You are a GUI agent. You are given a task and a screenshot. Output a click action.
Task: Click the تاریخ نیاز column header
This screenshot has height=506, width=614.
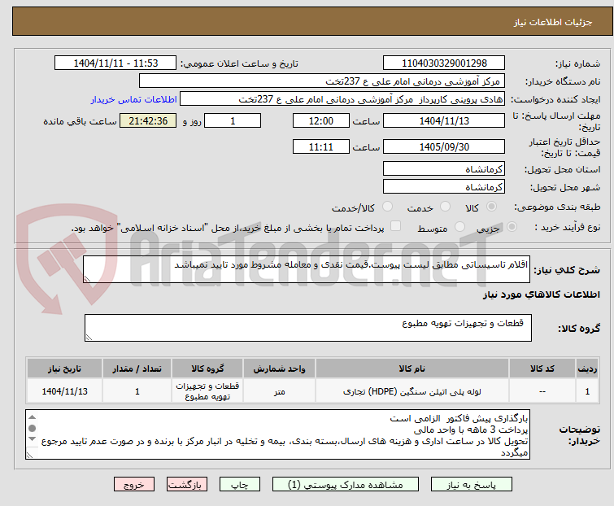[x=64, y=369]
